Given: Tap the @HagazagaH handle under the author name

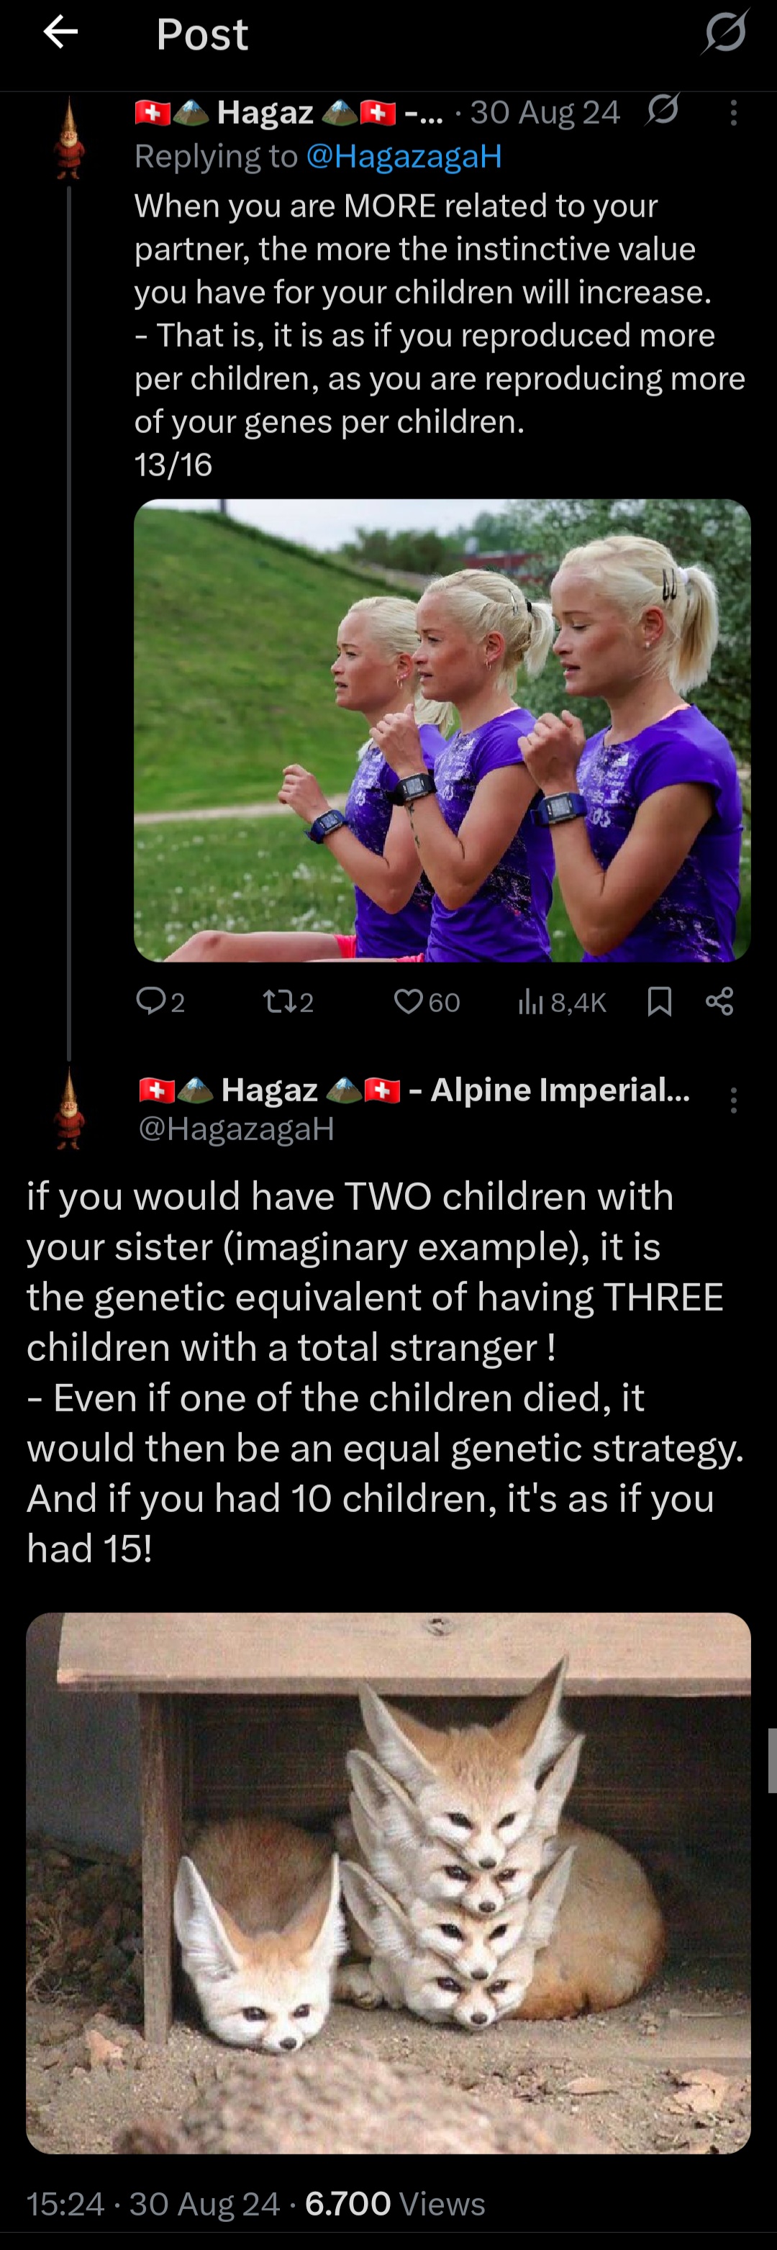Looking at the screenshot, I should (237, 1129).
